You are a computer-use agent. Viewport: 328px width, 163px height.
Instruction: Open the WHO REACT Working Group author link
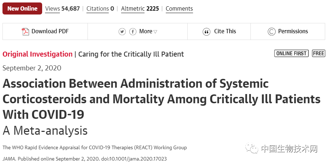point(95,147)
